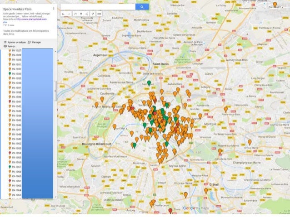290x217 pixels.
Task: Click the orange marker near Bagnolet
Action: (x=200, y=116)
